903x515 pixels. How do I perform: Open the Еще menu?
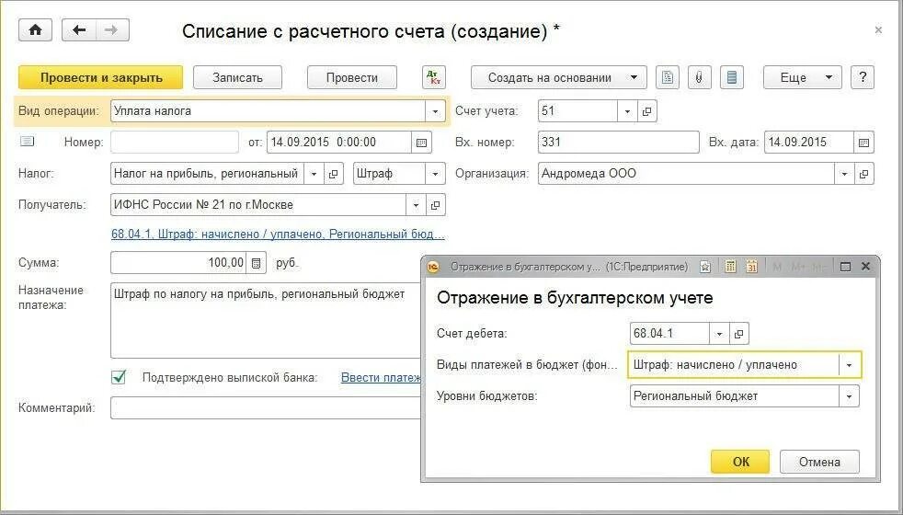(x=802, y=77)
